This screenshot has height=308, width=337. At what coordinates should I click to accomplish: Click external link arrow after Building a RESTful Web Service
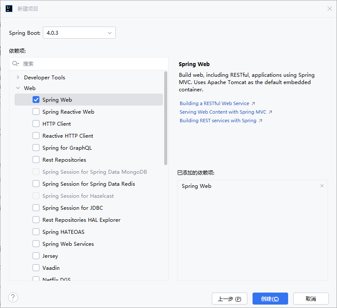tap(253, 103)
